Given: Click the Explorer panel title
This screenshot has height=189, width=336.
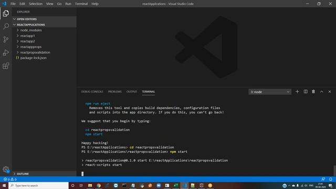Looking at the screenshot, I should [23, 12].
